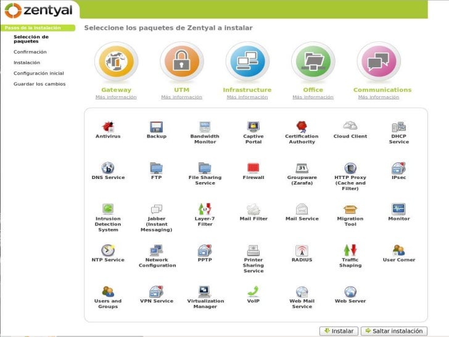Pick the Printer Sharing Service package
The image size is (449, 337).
click(x=253, y=259)
